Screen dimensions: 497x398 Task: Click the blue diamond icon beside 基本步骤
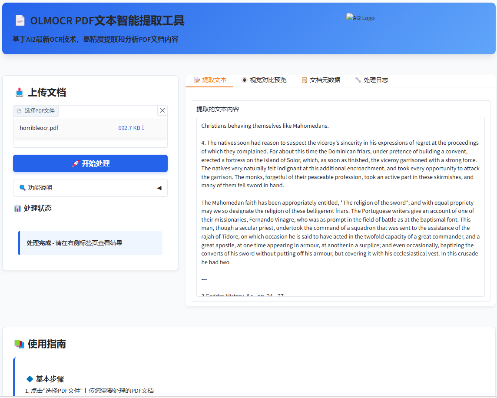30,379
